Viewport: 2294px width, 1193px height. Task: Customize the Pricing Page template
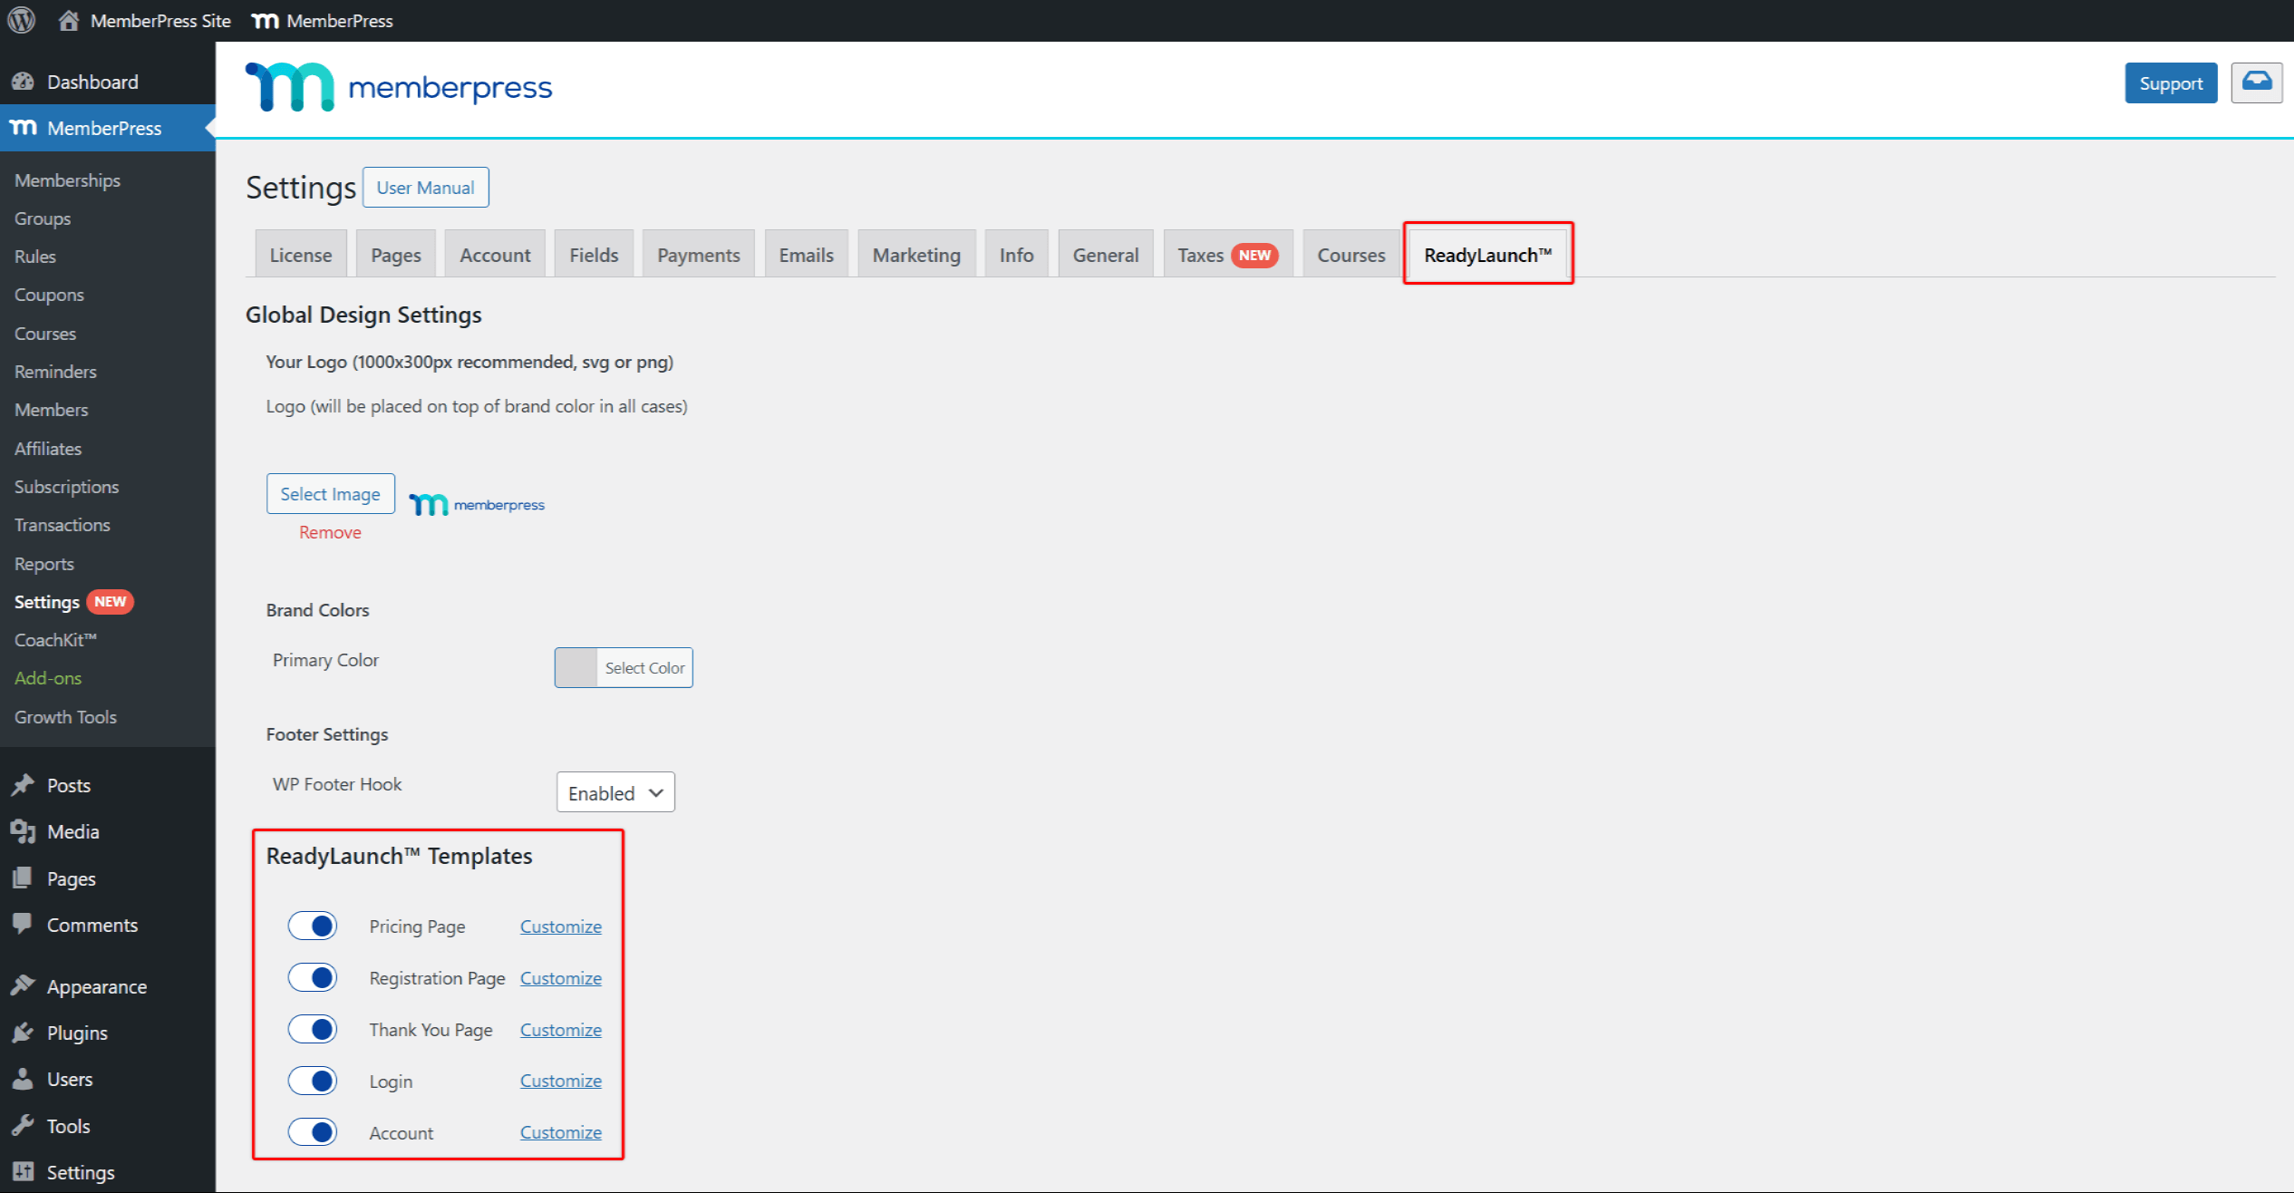pos(561,926)
